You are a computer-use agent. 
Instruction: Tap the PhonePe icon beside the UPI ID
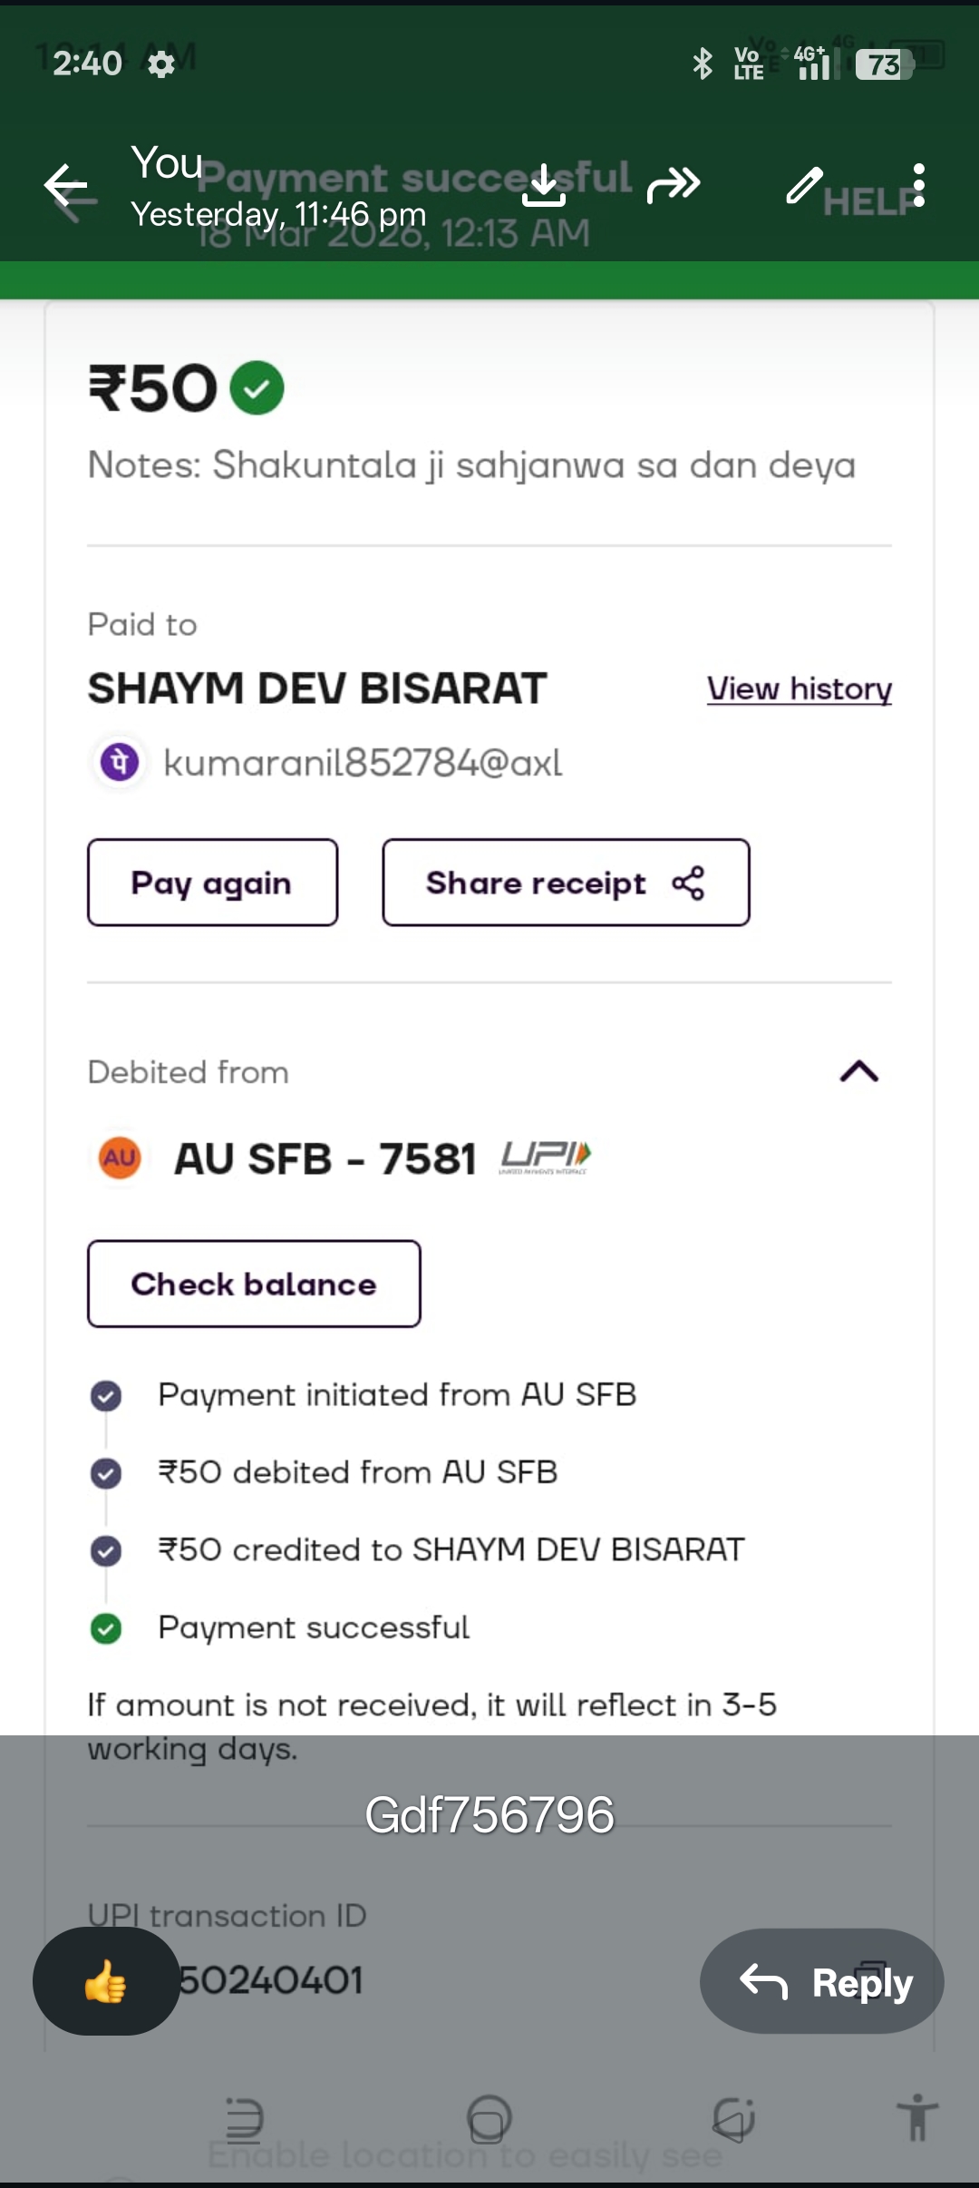[120, 762]
